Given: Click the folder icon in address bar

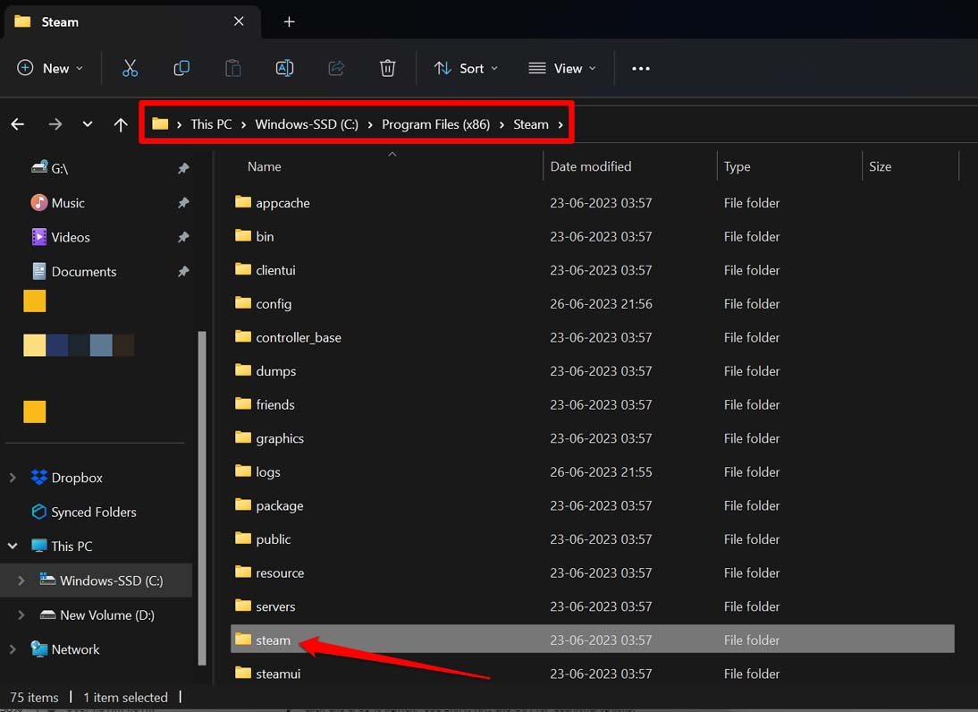Looking at the screenshot, I should 160,123.
